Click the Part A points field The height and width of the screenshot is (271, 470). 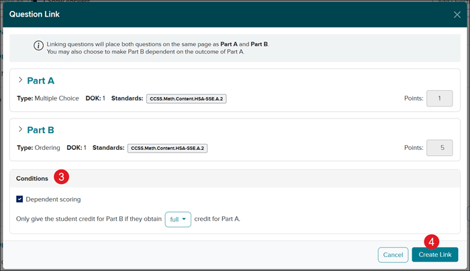(x=439, y=98)
